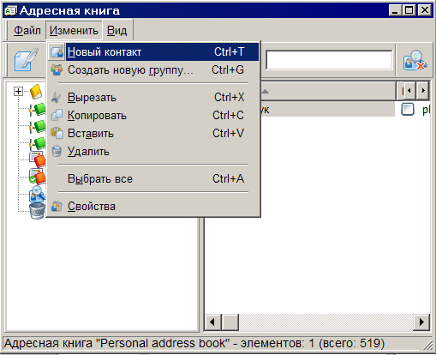Select the yellow address book root icon
Screen dimensions: 436x355
[37, 92]
